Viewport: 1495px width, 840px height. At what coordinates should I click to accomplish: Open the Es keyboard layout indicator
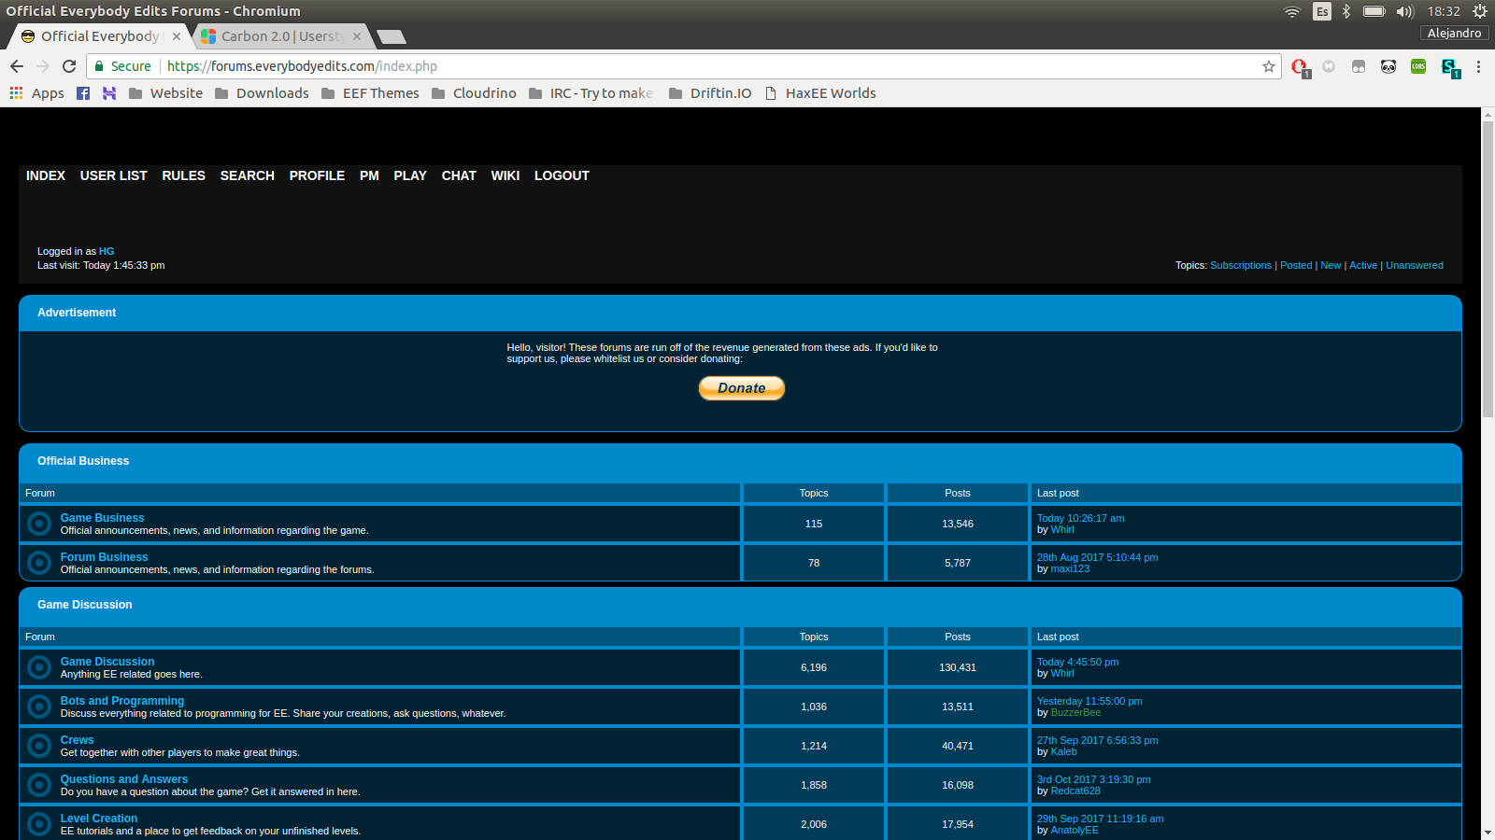click(1322, 11)
